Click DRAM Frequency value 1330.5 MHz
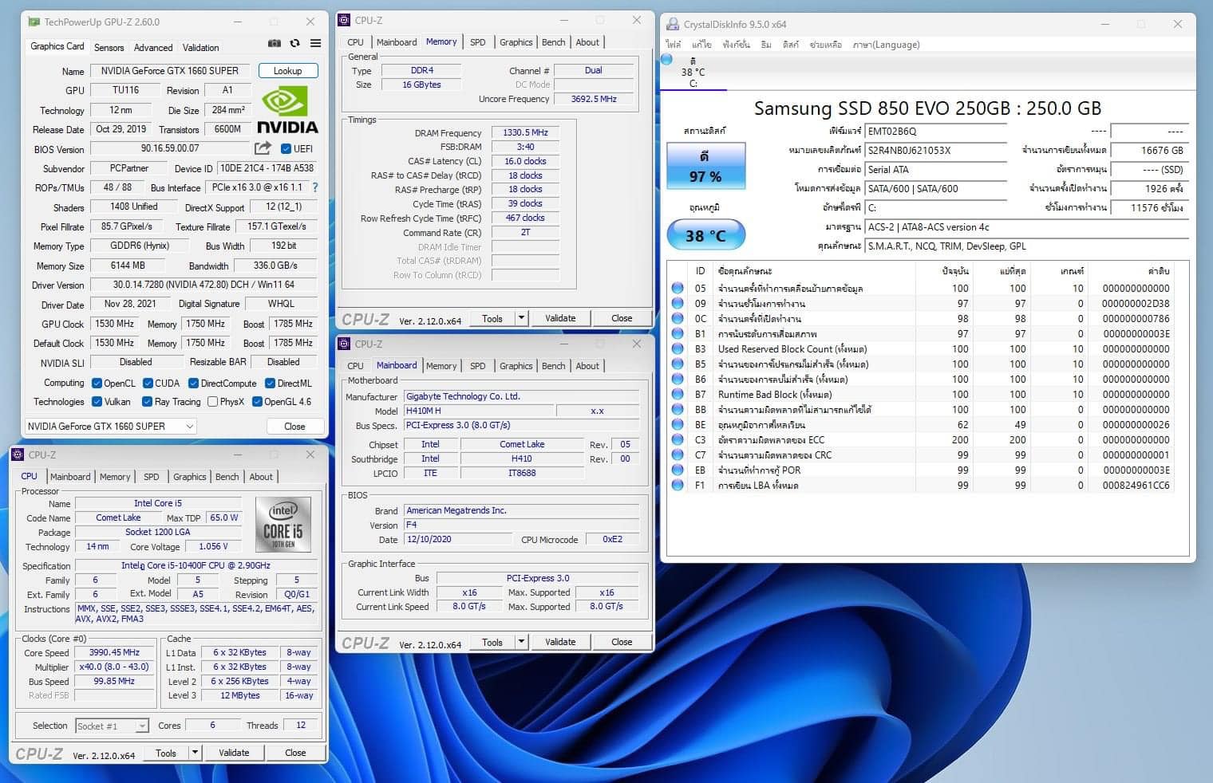Screen dimensions: 1213x783 click(x=525, y=133)
